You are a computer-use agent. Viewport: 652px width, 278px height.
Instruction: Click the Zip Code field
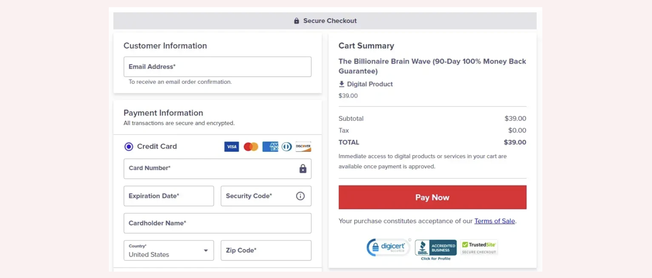tap(266, 251)
